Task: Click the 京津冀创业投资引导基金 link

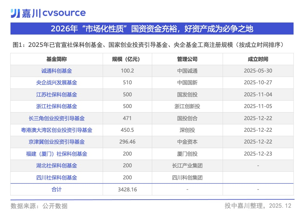Action: (57, 142)
